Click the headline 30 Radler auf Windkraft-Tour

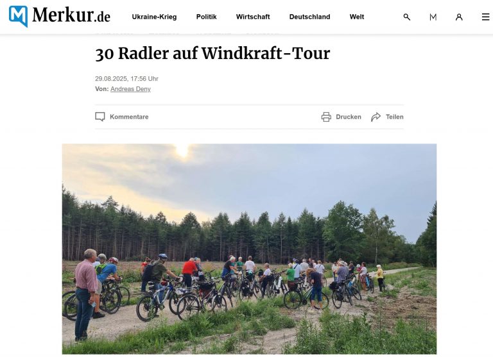coord(212,53)
